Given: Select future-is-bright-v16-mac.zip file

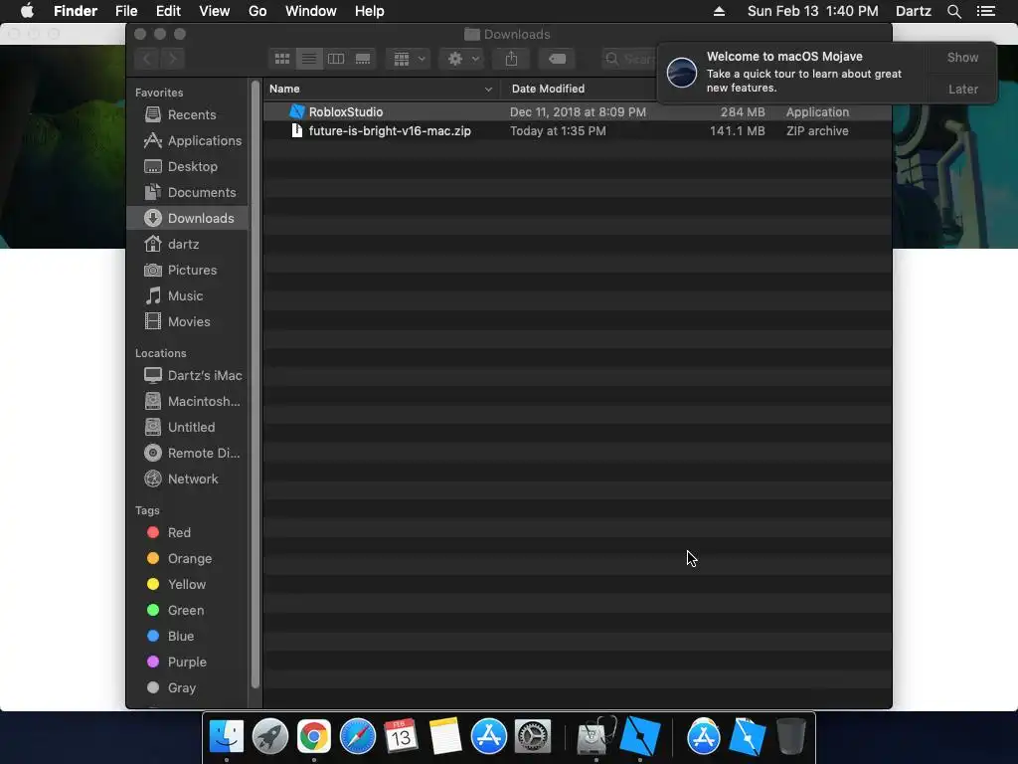Looking at the screenshot, I should [x=578, y=130].
